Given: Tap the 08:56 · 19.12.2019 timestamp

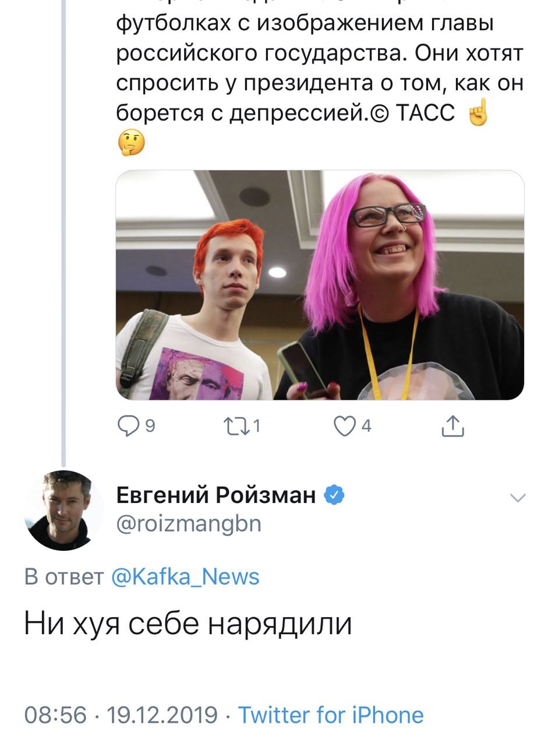Looking at the screenshot, I should 121,715.
